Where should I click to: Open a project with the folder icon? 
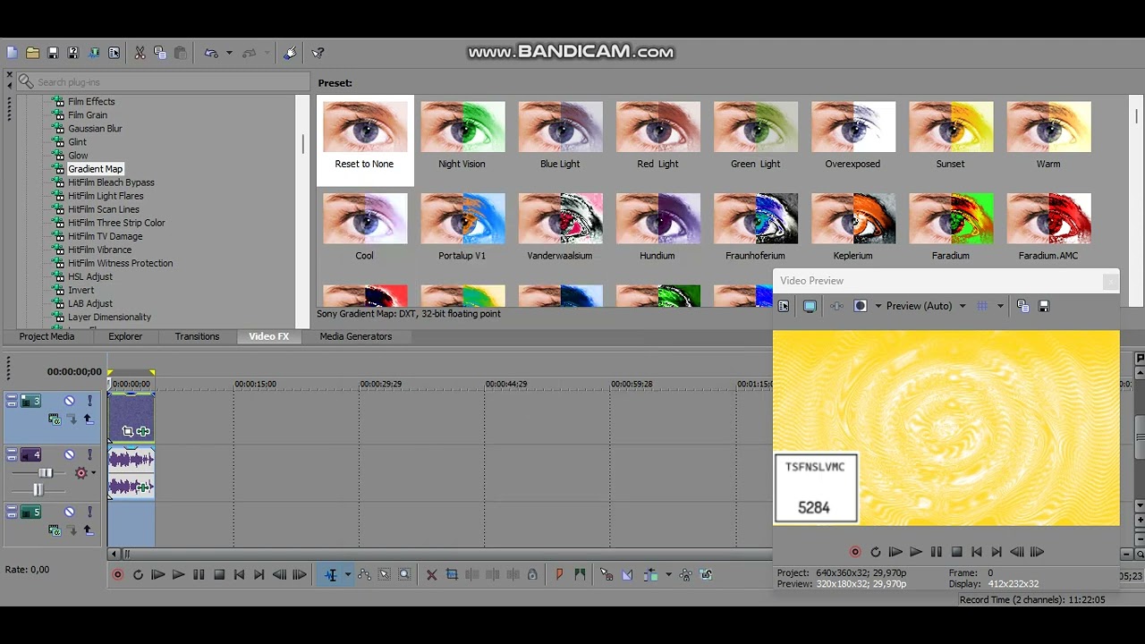pos(32,53)
